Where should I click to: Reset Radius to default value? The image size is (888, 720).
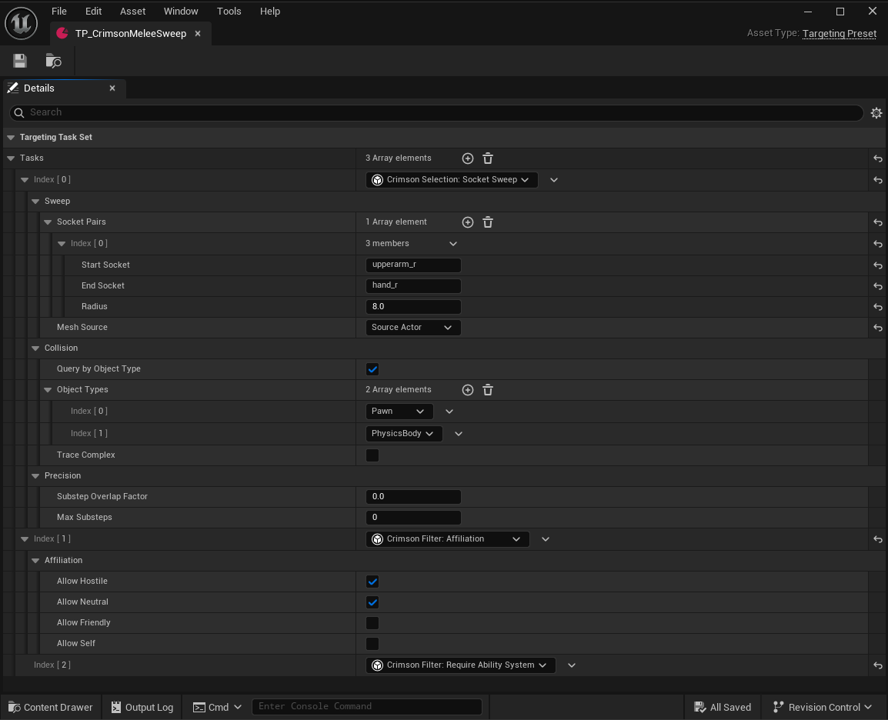tap(878, 307)
